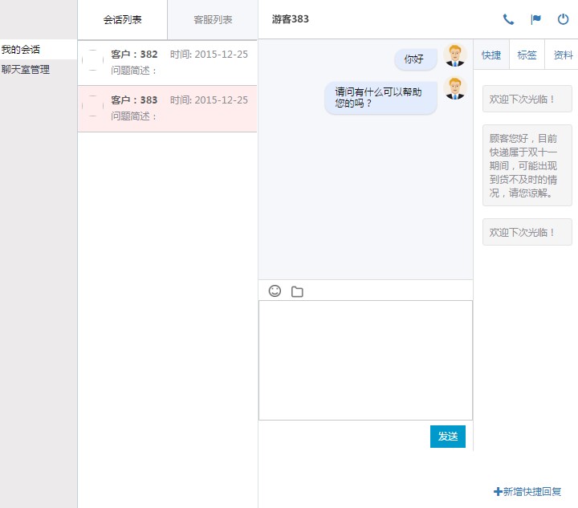
Task: Select the 顾客您好，目前快递属于双十一 quick reply
Action: tap(527, 165)
